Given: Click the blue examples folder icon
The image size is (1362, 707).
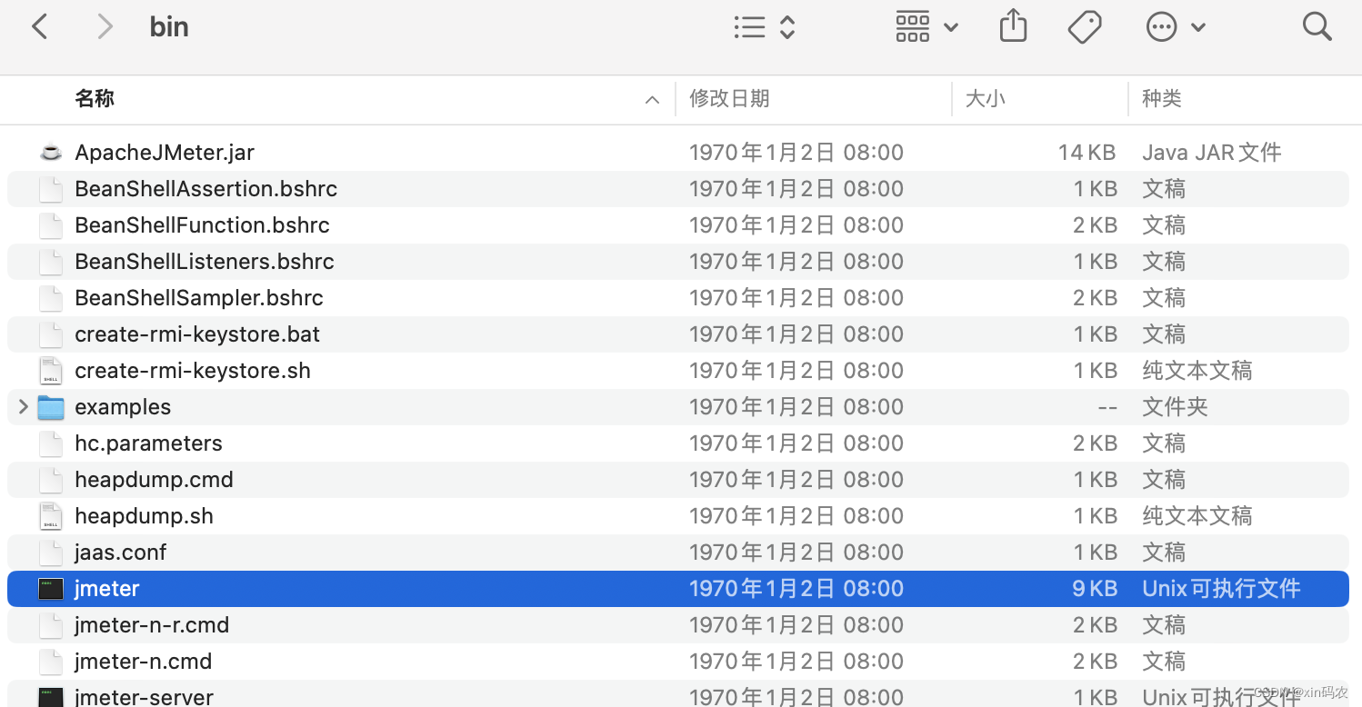Looking at the screenshot, I should point(50,406).
